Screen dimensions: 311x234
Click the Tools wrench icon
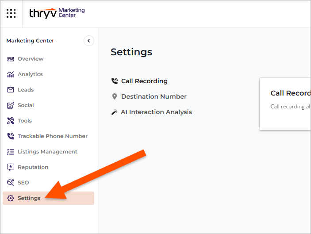[x=11, y=121]
